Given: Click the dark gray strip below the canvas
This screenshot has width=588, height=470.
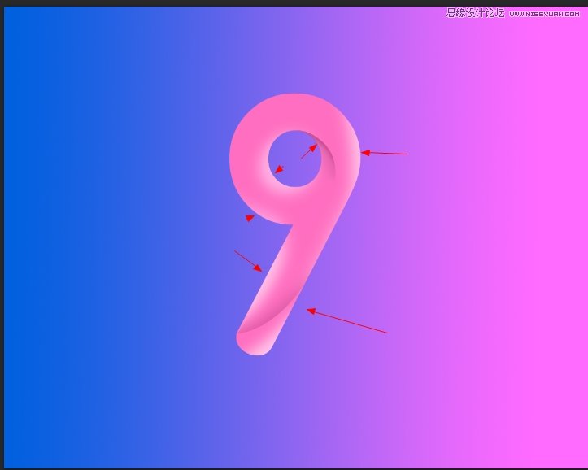Looking at the screenshot, I should coord(293,468).
